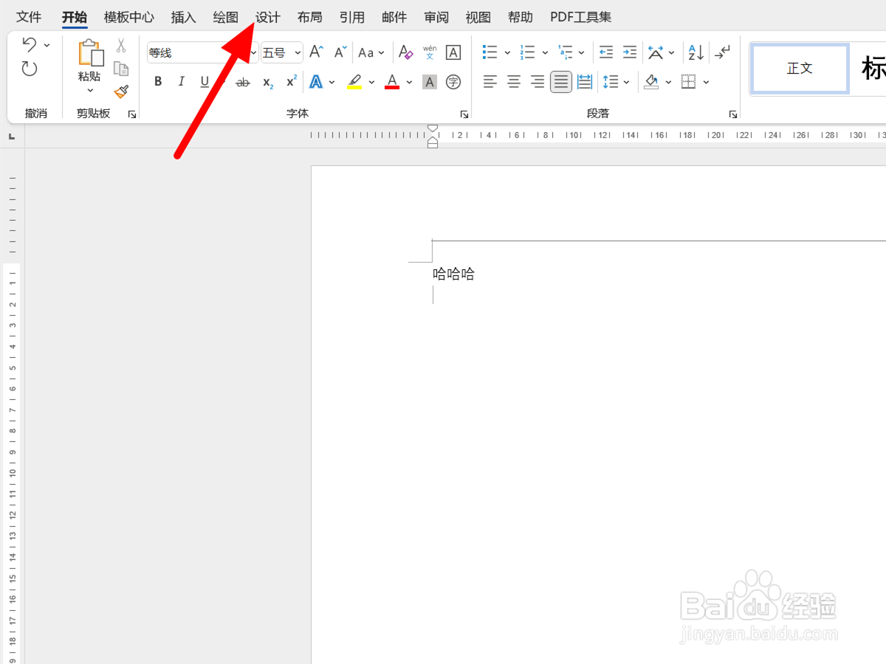Toggle underline formatting
The height and width of the screenshot is (664, 886).
pos(205,82)
